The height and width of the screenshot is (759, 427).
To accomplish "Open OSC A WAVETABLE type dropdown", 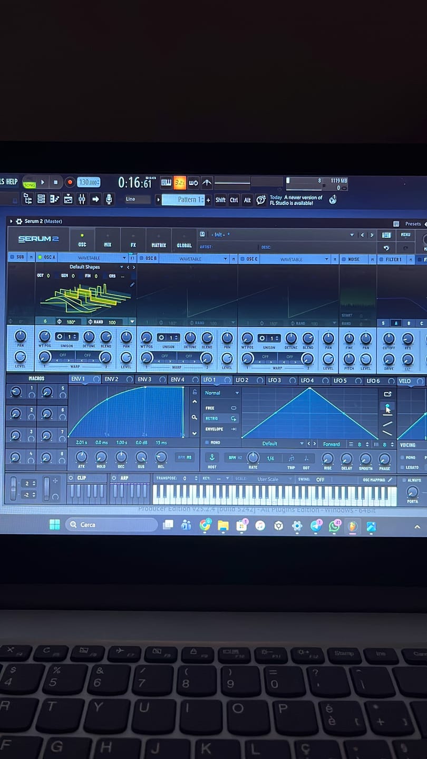I will coord(93,258).
